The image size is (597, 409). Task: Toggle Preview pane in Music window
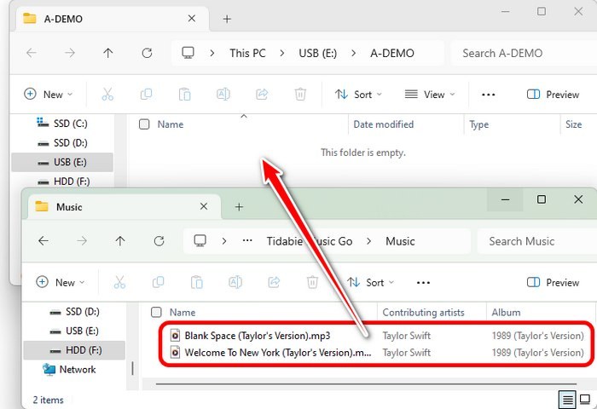pyautogui.click(x=554, y=282)
